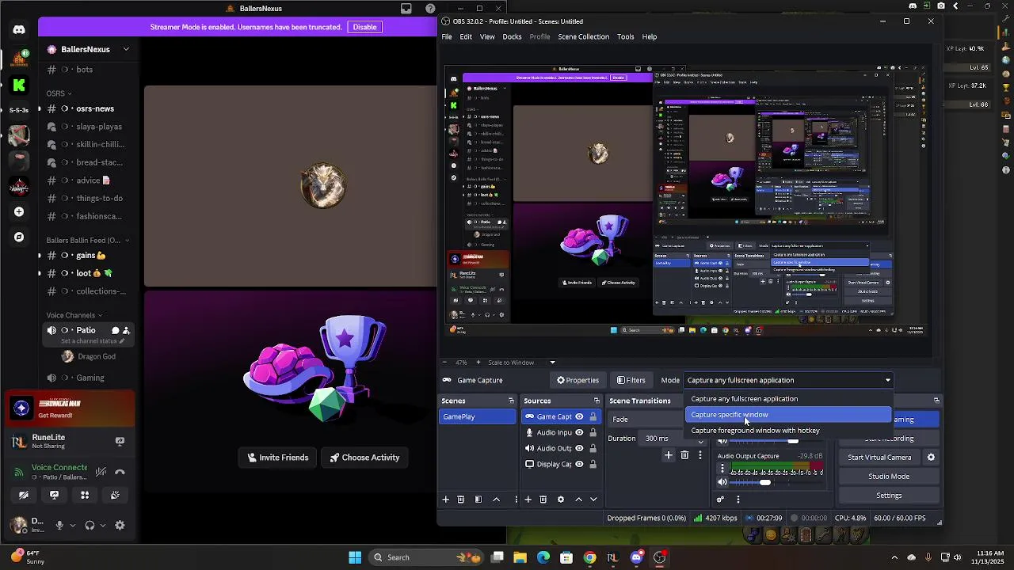Open Discord user settings gear

[x=120, y=525]
